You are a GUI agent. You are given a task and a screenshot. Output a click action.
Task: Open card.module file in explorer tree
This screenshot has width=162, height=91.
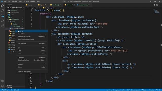(x=17, y=26)
